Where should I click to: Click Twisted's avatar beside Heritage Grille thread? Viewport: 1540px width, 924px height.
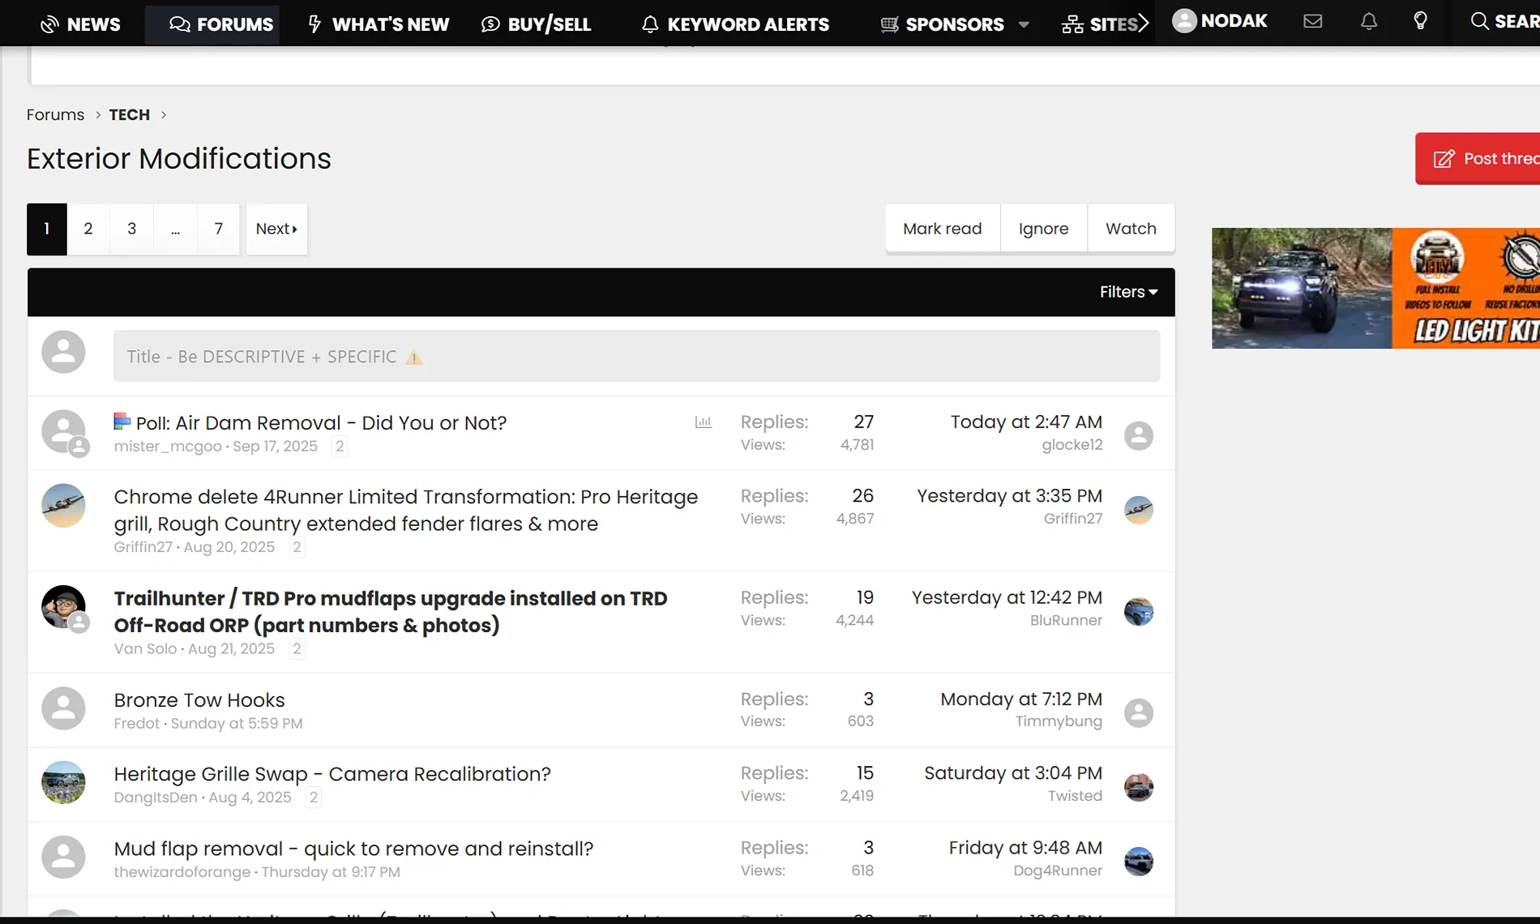[1139, 786]
